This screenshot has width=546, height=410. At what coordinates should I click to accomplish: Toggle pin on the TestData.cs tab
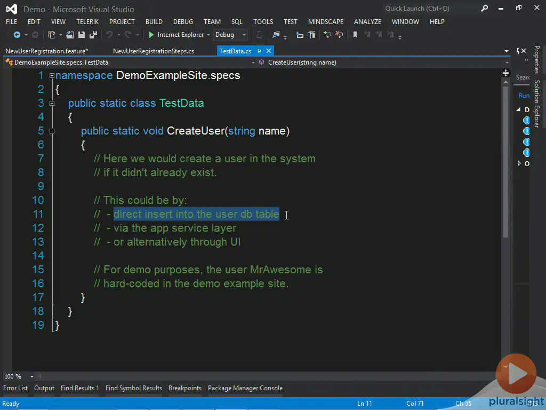pos(259,51)
